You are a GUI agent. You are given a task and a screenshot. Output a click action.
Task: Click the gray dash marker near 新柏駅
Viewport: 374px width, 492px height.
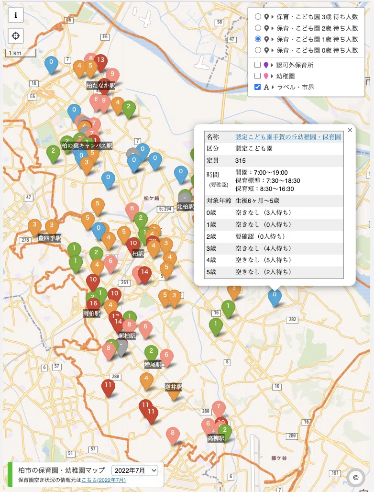pos(121,347)
